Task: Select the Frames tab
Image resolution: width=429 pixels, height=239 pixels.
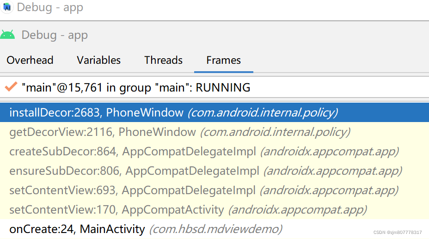Action: (x=224, y=60)
